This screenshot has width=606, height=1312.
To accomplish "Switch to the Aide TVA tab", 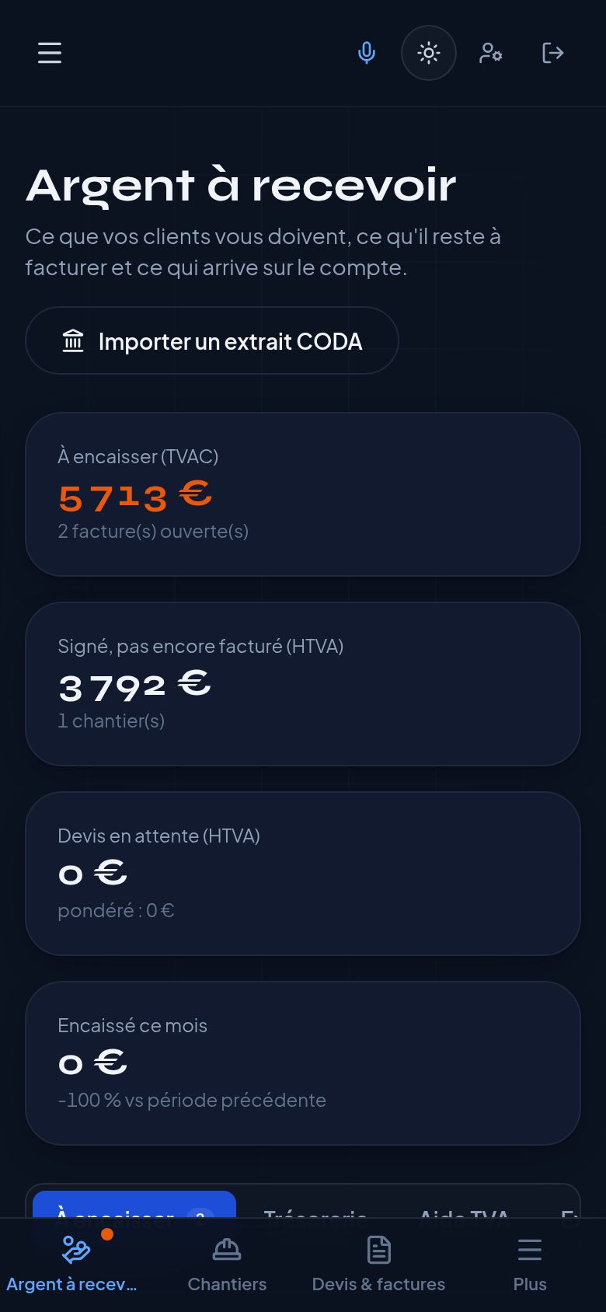I will click(464, 1209).
